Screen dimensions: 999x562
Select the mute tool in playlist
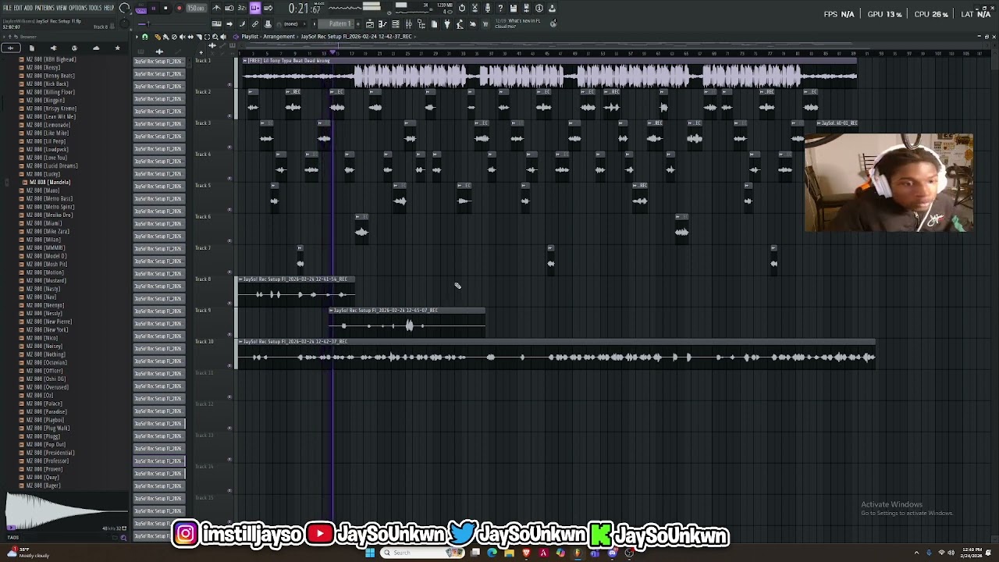click(x=183, y=37)
